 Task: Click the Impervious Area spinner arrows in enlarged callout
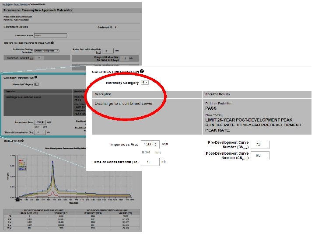click(x=155, y=144)
